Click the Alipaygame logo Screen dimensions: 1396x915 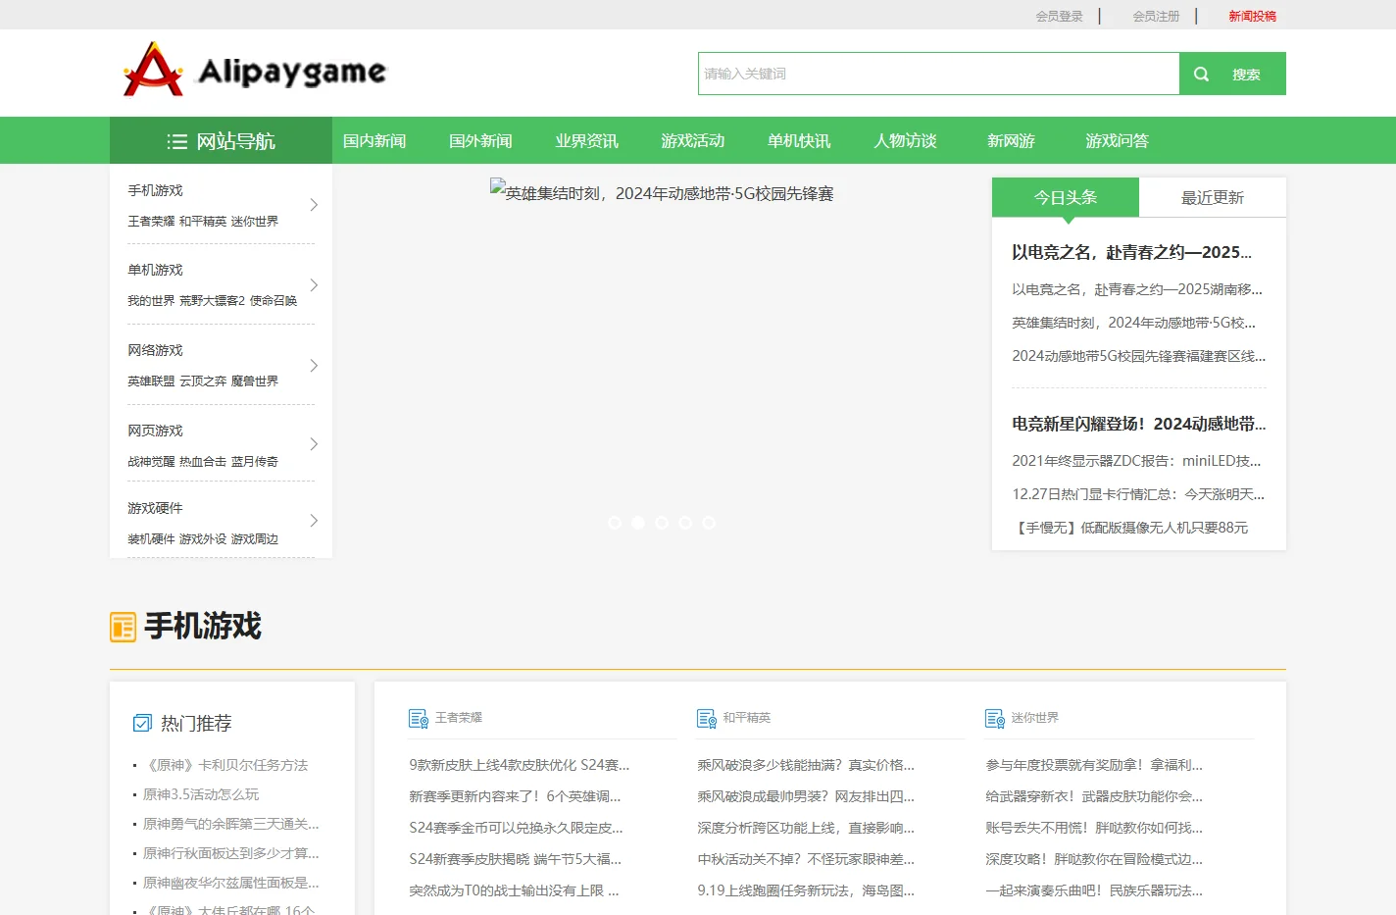pos(254,70)
